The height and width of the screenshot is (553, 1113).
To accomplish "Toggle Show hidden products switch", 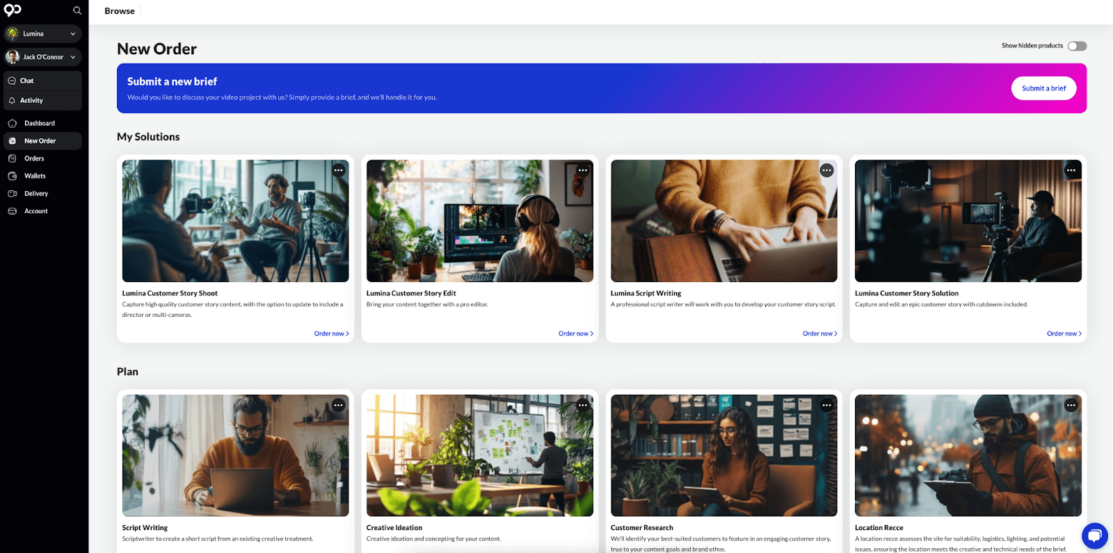I will click(x=1077, y=46).
